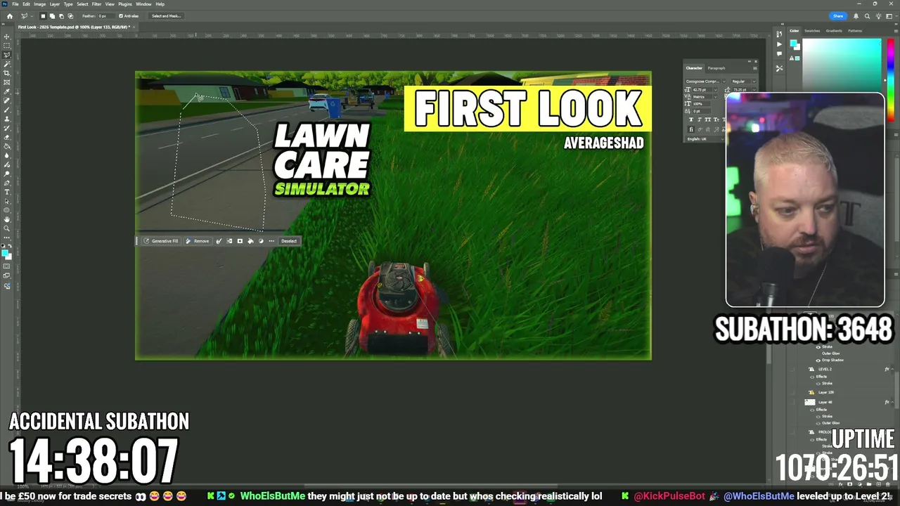Click the foreground color swatch in toolbar
Screen dimensions: 900x506
point(6,252)
